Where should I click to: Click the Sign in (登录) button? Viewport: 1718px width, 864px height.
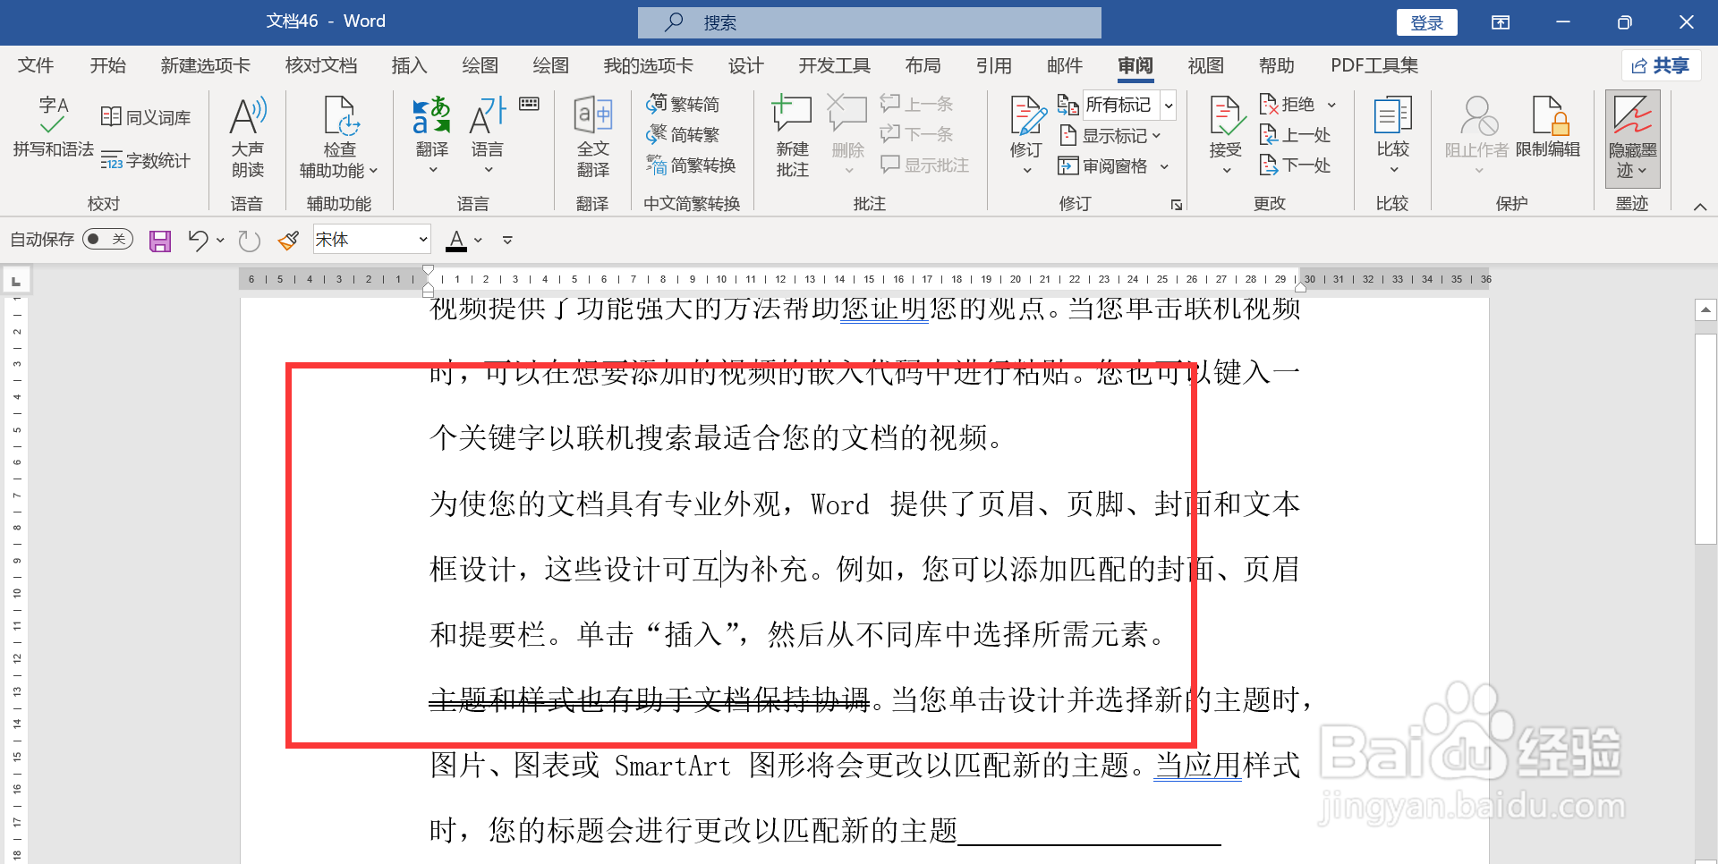[x=1426, y=22]
